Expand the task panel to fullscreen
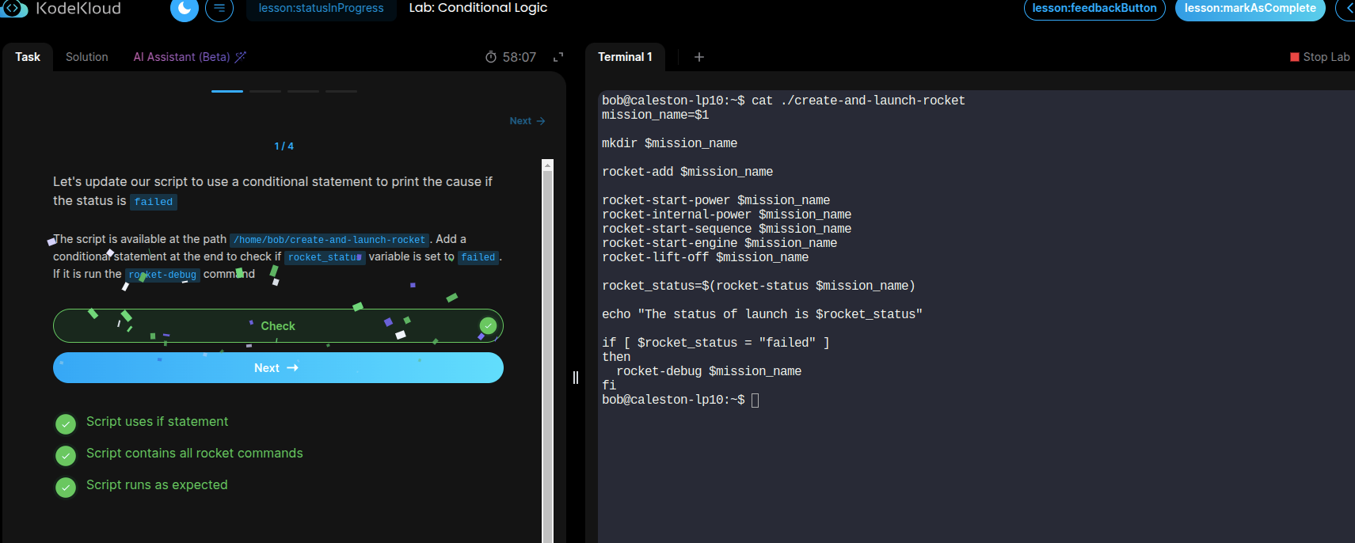Image resolution: width=1355 pixels, height=543 pixels. (x=558, y=57)
